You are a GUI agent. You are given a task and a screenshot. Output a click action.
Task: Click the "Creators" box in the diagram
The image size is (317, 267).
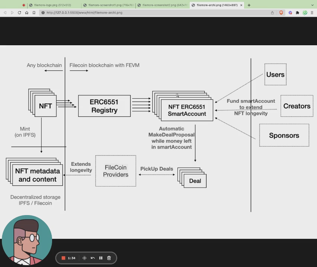[x=297, y=106]
